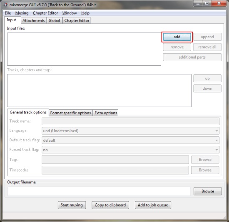This screenshot has height=222, width=229.
Task: Close the mkvmerge GUI window
Action: pyautogui.click(x=219, y=3)
